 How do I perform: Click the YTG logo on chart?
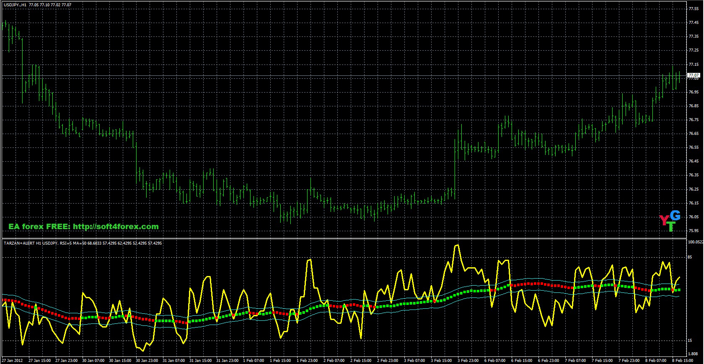(x=670, y=221)
